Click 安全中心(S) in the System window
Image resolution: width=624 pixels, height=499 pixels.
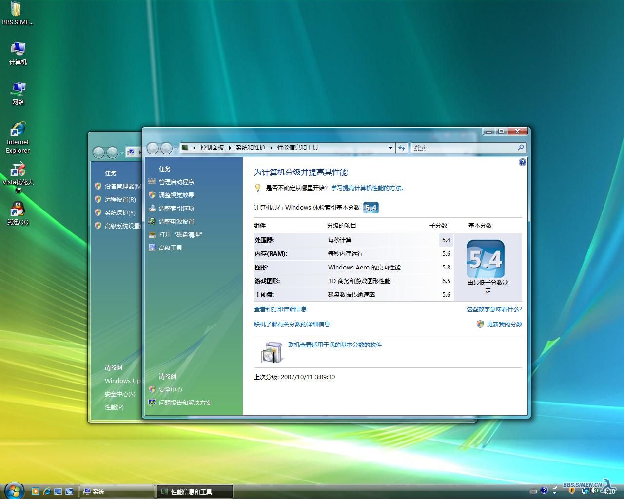(x=120, y=394)
